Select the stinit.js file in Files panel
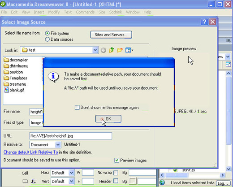 [x=189, y=170]
